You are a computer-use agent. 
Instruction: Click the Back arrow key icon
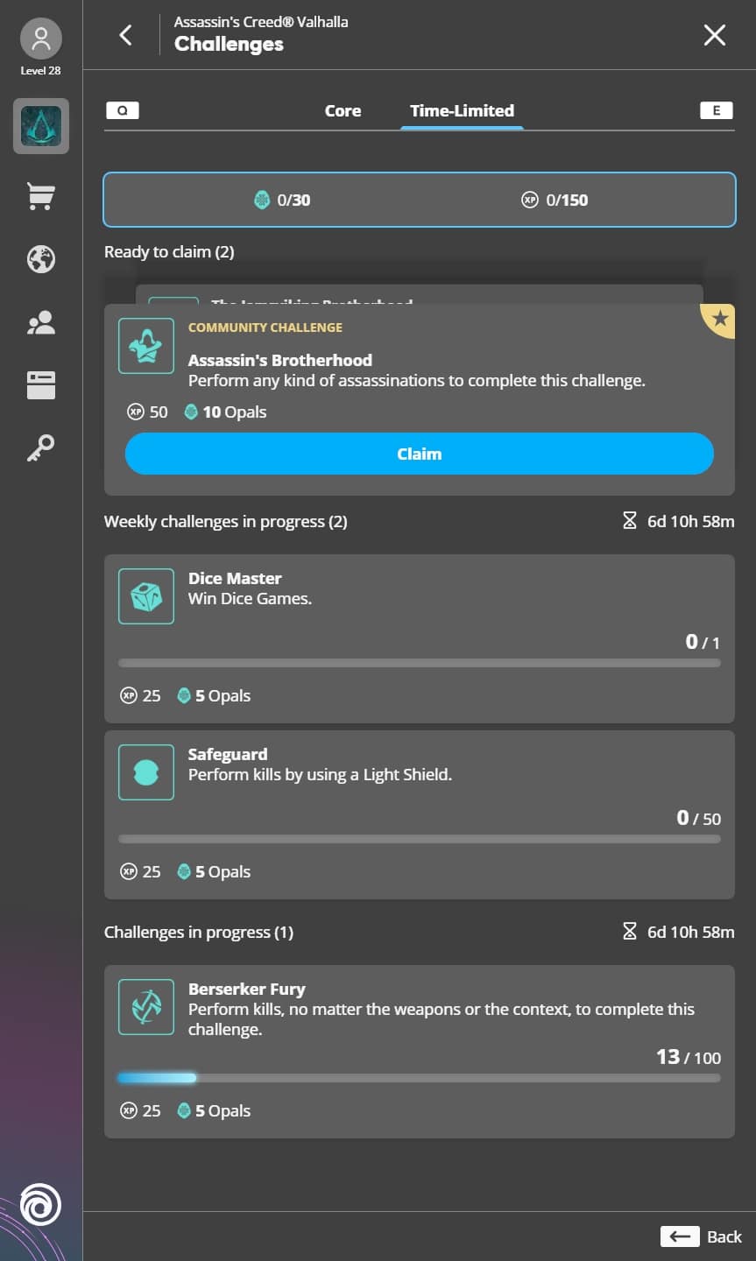[x=680, y=1236]
